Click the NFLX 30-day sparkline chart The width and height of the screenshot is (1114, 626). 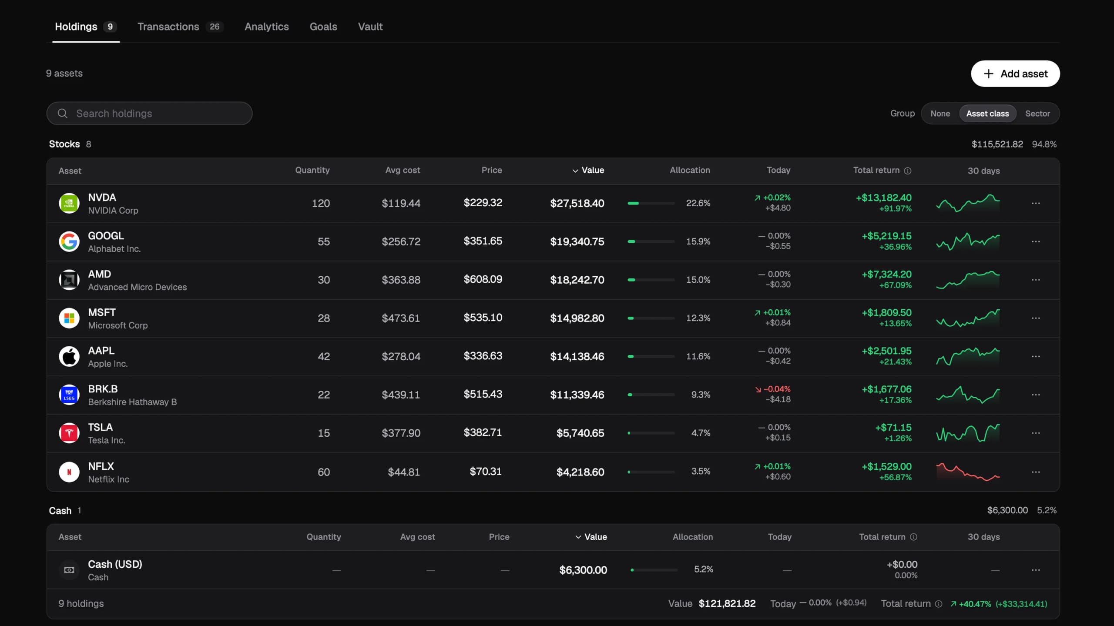(x=968, y=472)
